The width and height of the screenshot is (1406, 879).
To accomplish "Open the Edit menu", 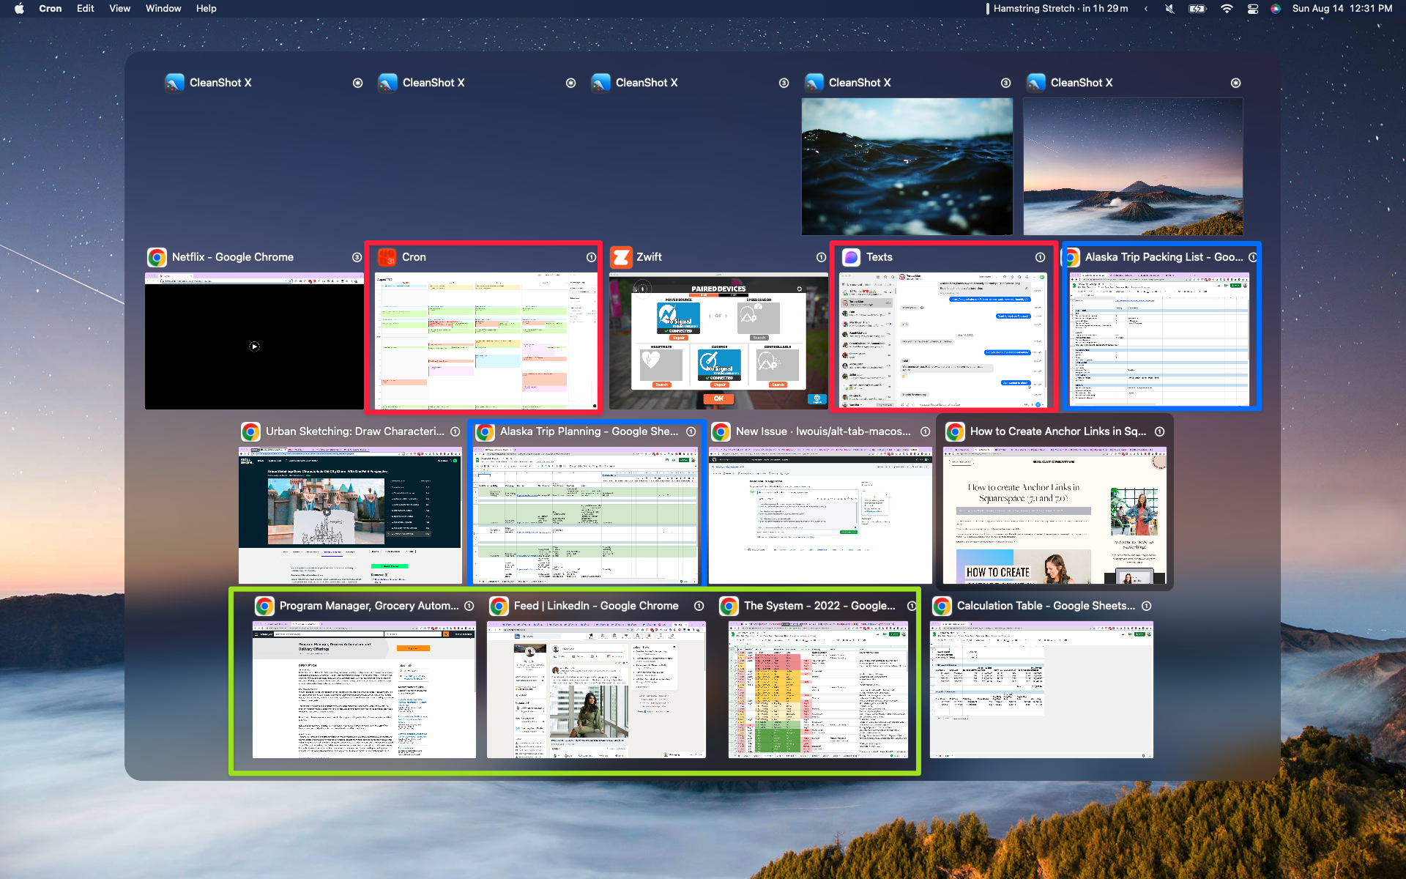I will click(85, 9).
